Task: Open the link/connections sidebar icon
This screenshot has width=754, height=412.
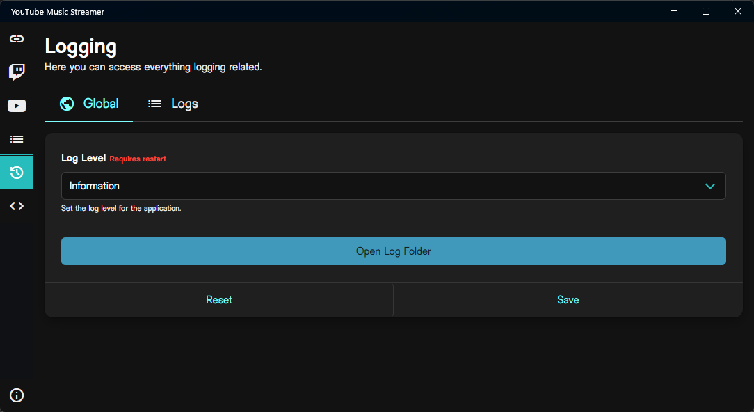Action: coord(17,39)
